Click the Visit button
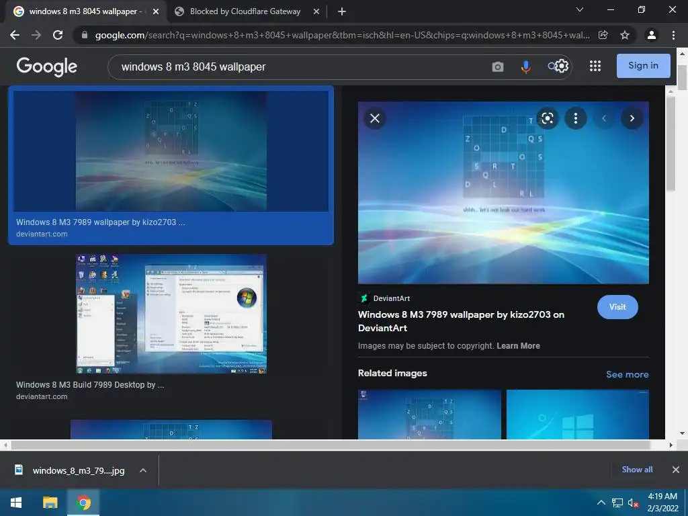The width and height of the screenshot is (688, 516). pyautogui.click(x=617, y=307)
